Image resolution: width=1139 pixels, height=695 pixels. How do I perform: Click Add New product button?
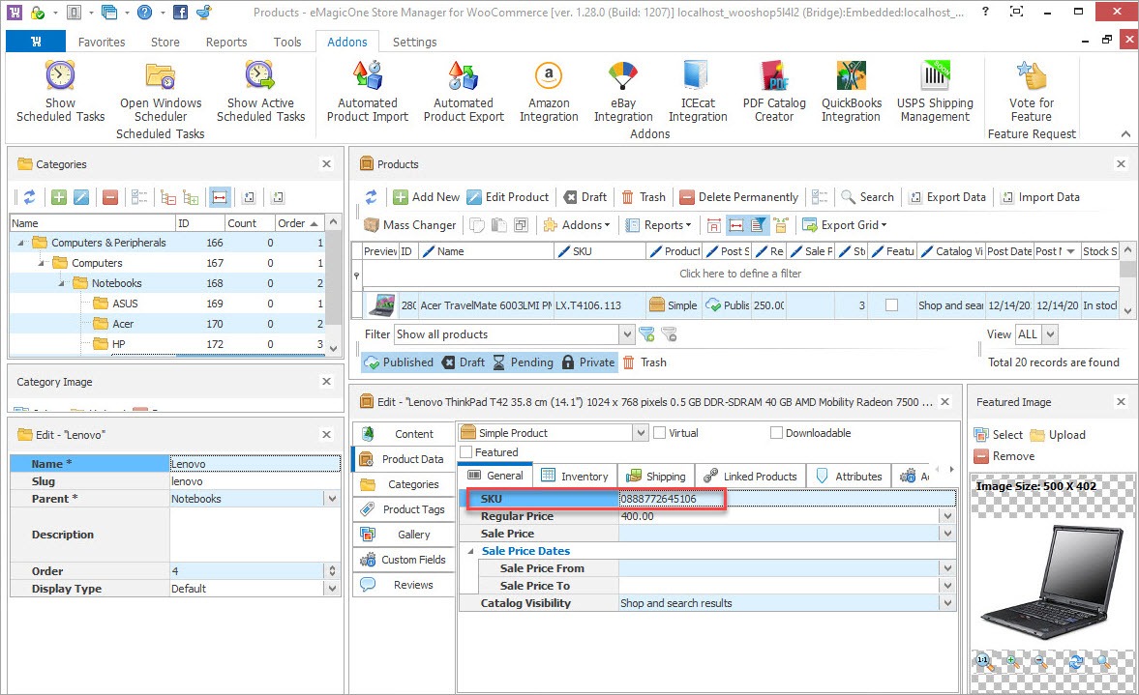coord(427,197)
